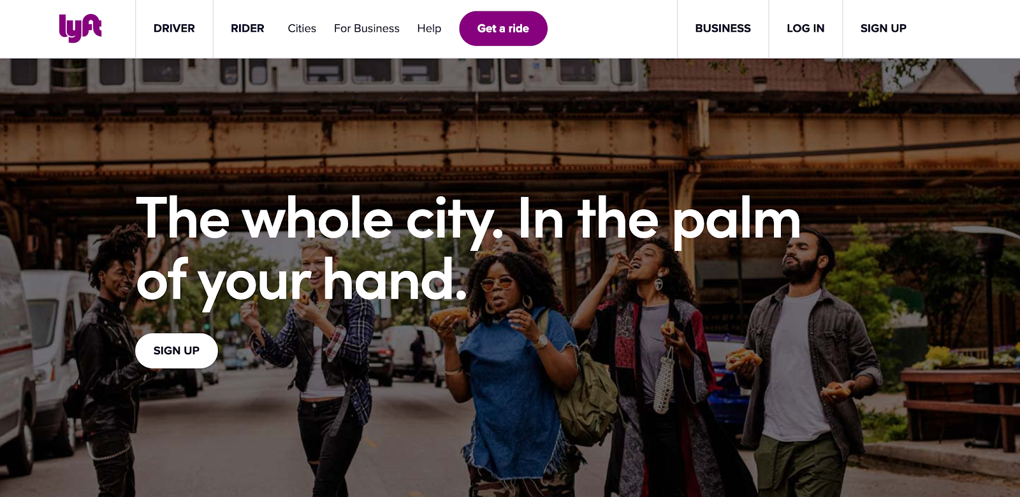
Task: Click the white SIGN UP hero button
Action: pos(177,350)
